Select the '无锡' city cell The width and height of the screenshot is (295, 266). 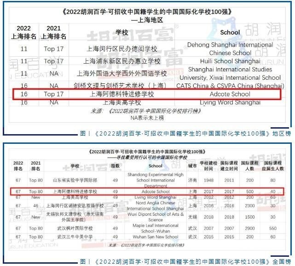(192, 217)
